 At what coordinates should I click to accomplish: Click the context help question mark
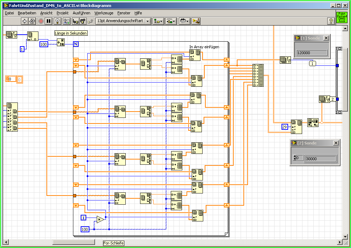(330, 21)
